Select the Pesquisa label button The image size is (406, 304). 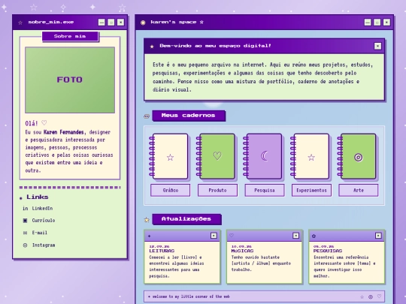tap(265, 190)
